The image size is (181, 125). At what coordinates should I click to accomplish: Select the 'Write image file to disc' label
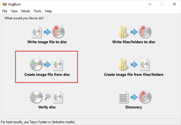pyautogui.click(x=47, y=42)
